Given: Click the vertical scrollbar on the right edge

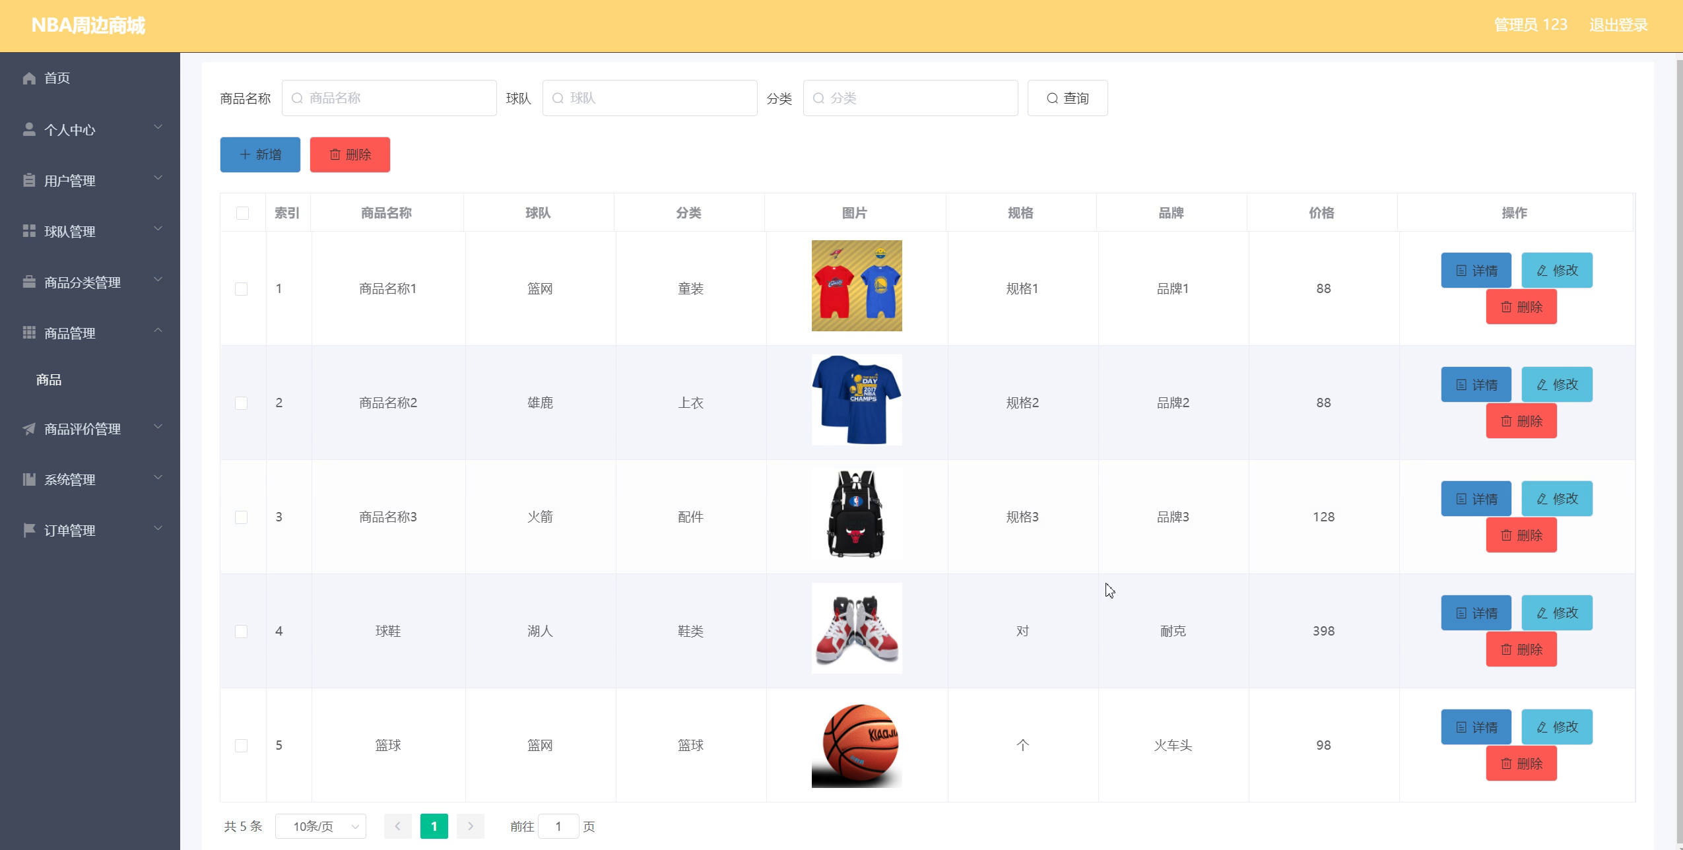Looking at the screenshot, I should [1679, 449].
